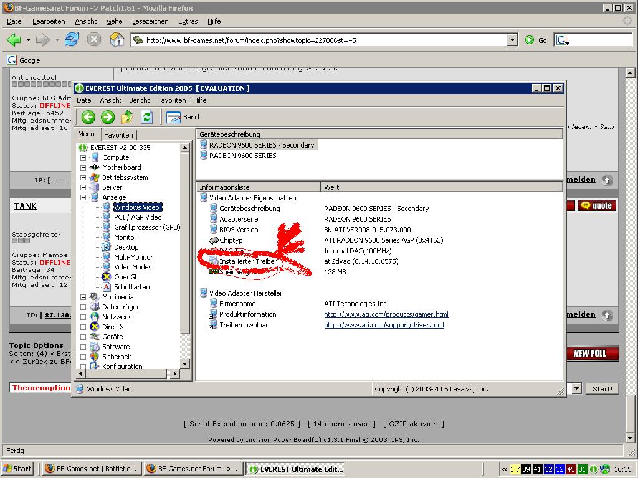
Task: Click Topic Options link in forum
Action: click(x=36, y=345)
